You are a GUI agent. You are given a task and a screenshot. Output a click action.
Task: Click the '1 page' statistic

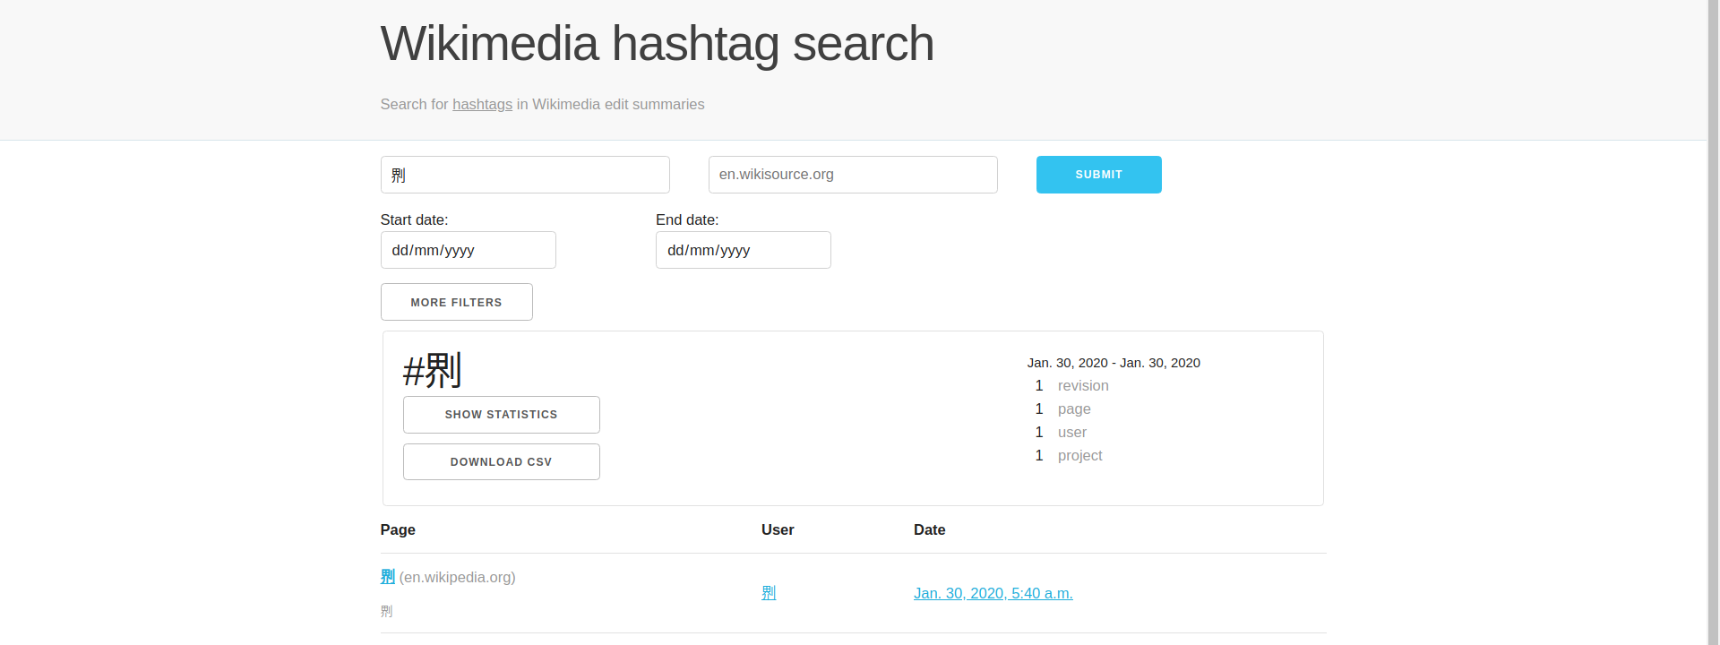(x=1063, y=408)
